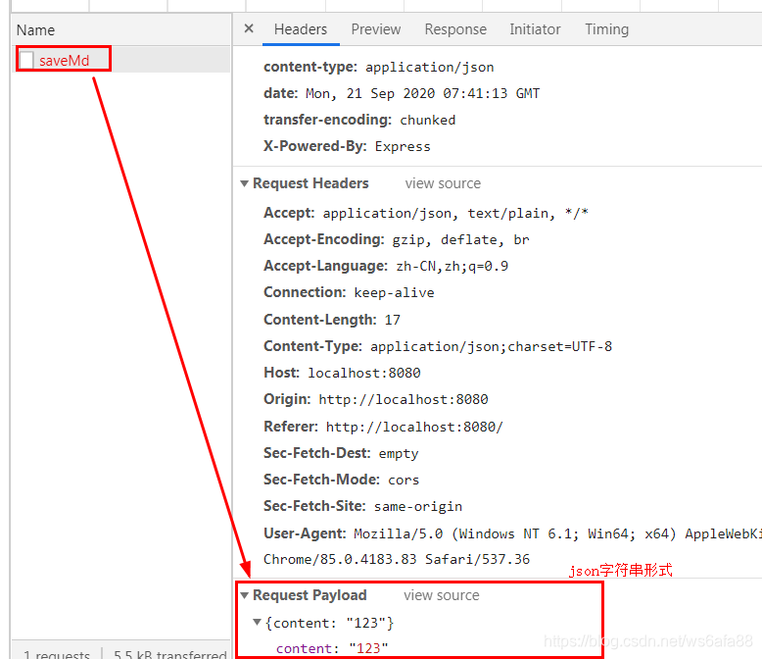
Task: Switch to the Preview tab
Action: (x=376, y=29)
